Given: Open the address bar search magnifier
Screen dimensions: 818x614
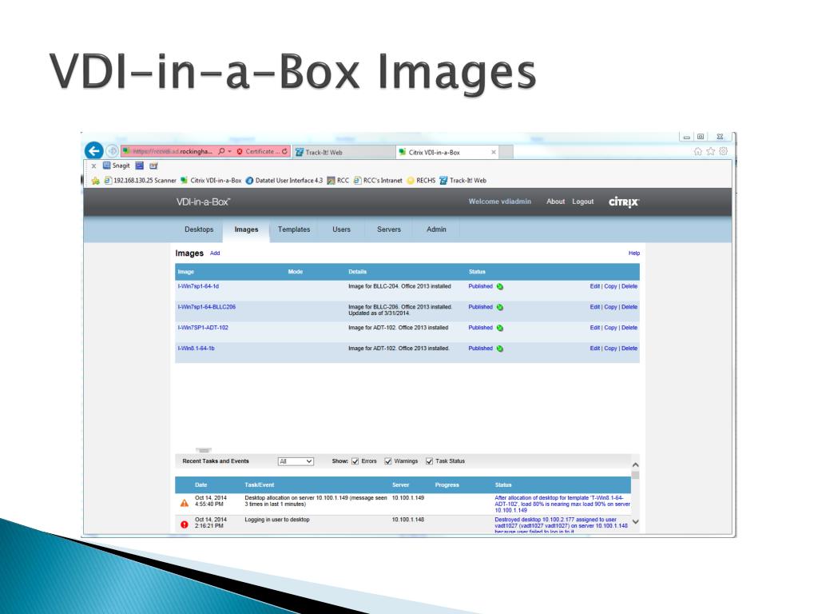Looking at the screenshot, I should [221, 151].
